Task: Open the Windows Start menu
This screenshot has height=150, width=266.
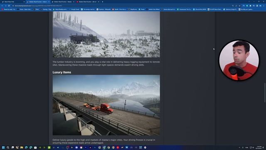Action: tap(3, 147)
